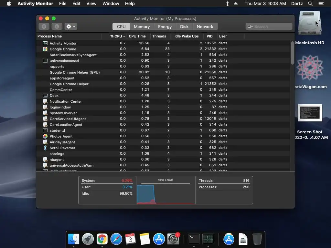This screenshot has height=248, width=331.
Task: Click the process Search field
Action: point(269,26)
